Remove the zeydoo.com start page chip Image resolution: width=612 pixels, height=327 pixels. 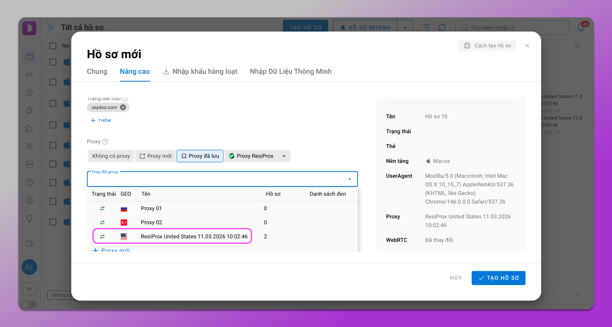coord(123,108)
